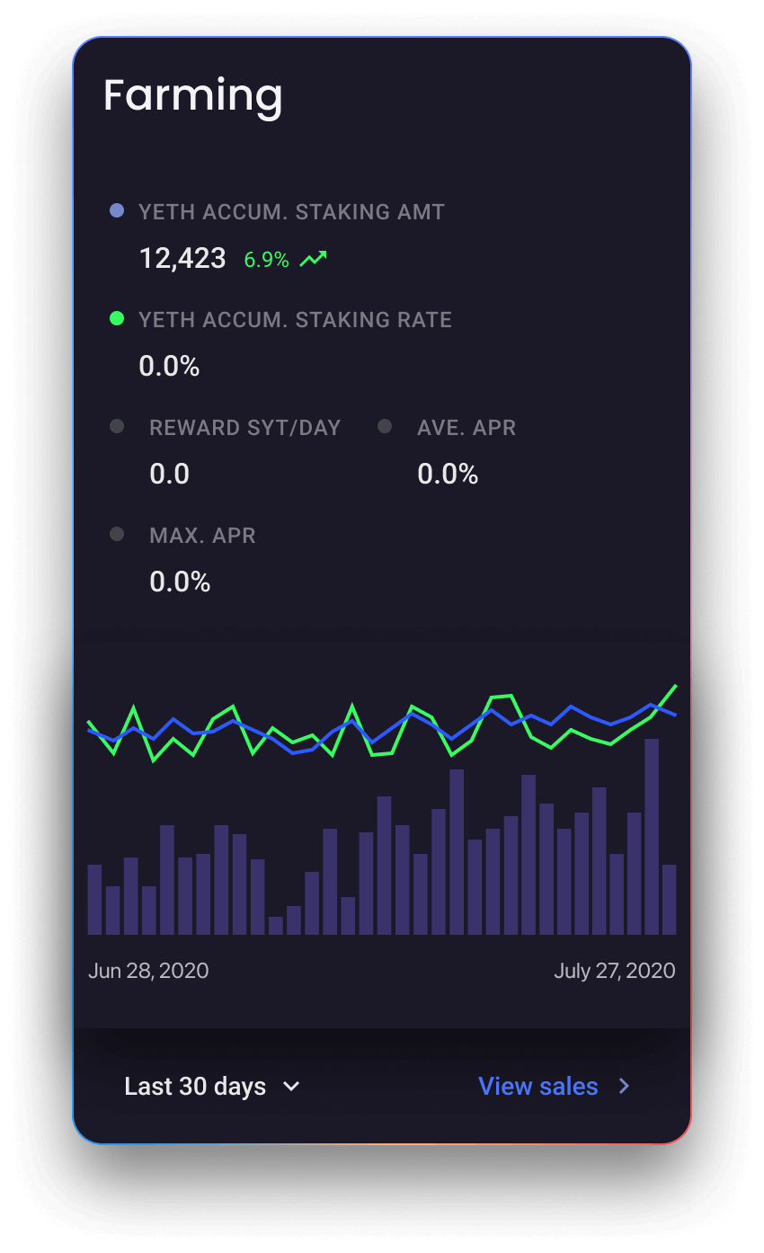Click the chevron beside Last 30 days

click(291, 1086)
